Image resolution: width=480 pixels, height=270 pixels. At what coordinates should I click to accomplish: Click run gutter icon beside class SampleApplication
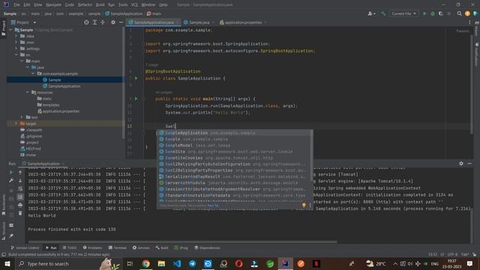tap(136, 78)
